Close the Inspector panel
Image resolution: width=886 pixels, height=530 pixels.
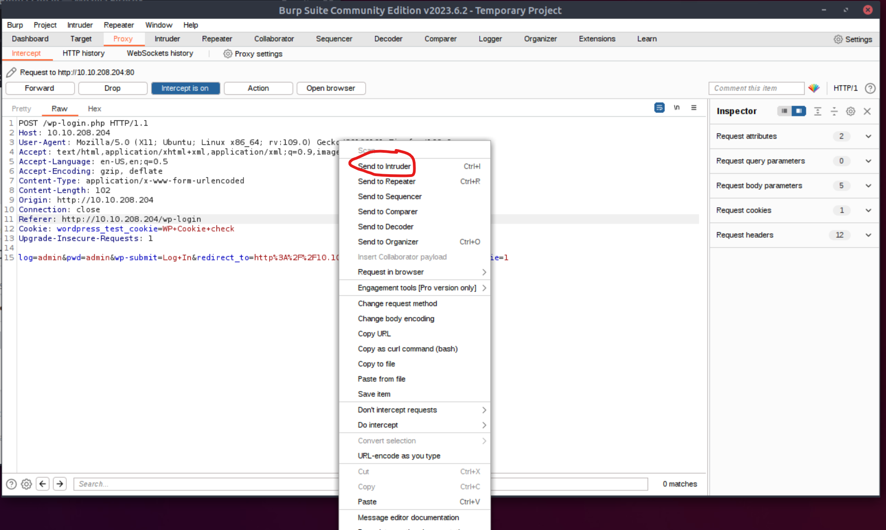[x=867, y=111]
